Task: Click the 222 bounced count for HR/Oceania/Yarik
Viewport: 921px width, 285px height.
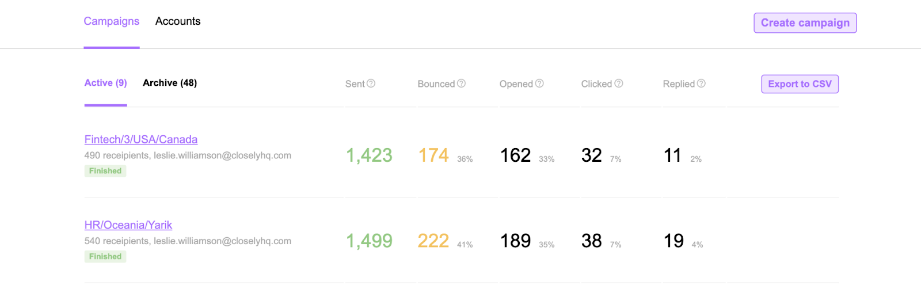Action: tap(433, 241)
